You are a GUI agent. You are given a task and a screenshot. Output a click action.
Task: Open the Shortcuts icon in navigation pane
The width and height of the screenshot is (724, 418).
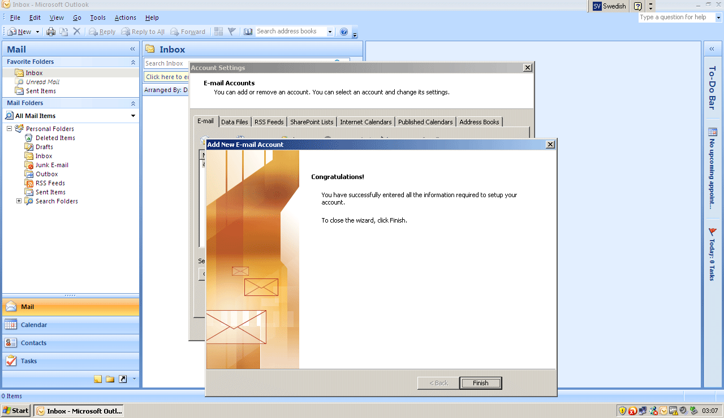tap(123, 379)
